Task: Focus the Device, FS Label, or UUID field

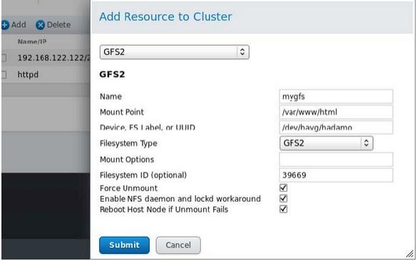Action: coord(336,128)
